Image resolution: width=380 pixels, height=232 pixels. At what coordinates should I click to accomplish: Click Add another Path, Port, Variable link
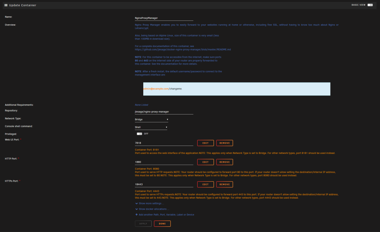(x=166, y=215)
